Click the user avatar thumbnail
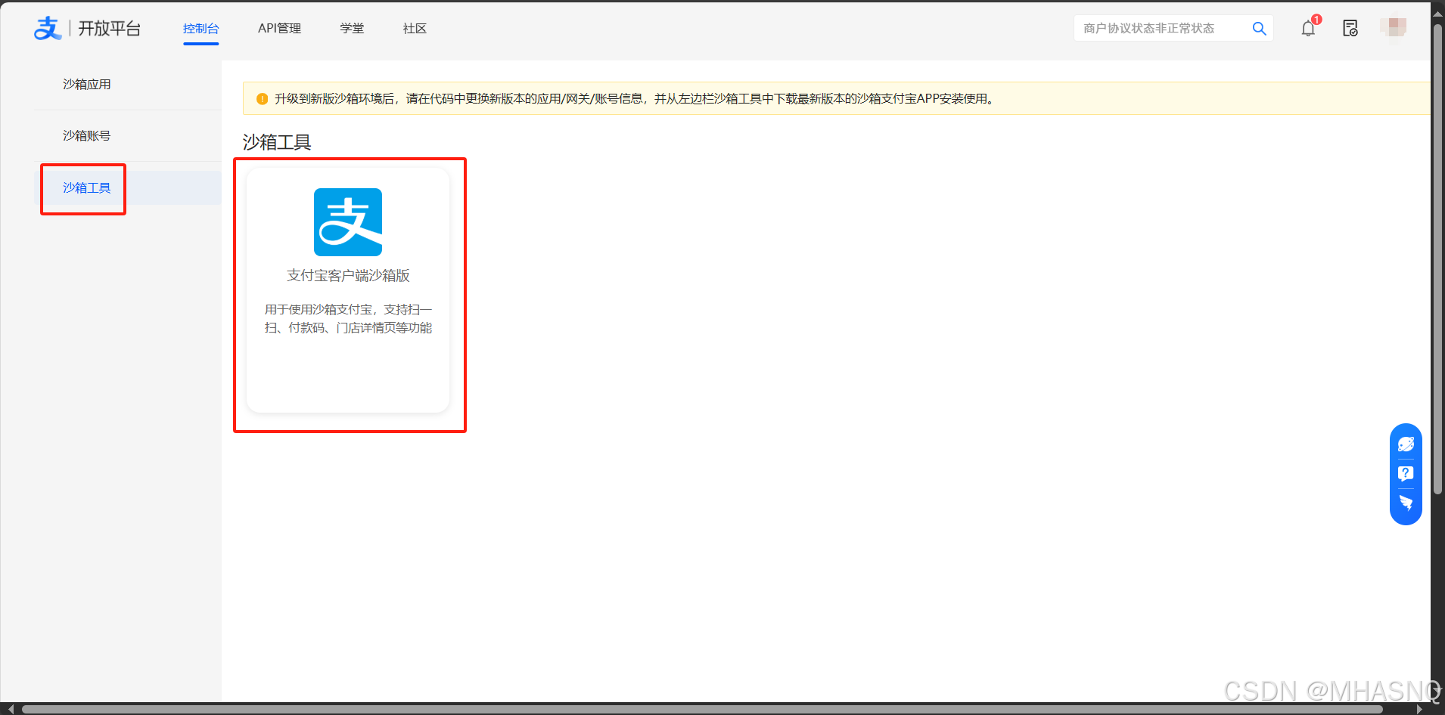 pos(1393,28)
